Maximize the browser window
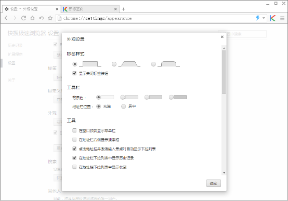 click(x=276, y=3)
